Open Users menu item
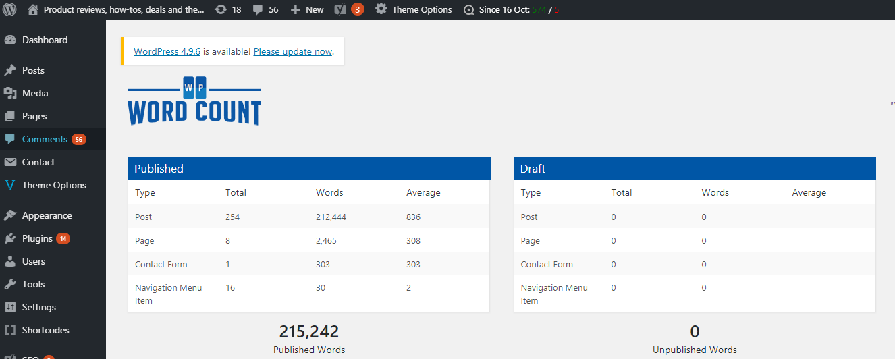This screenshot has width=895, height=359. [34, 261]
